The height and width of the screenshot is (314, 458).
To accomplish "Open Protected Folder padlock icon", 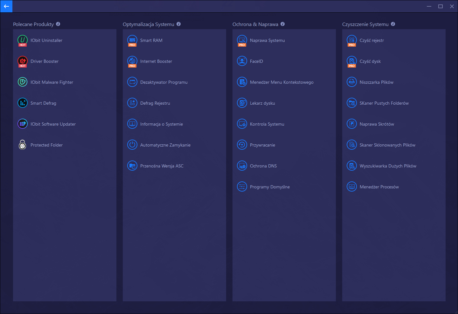I will [x=23, y=145].
